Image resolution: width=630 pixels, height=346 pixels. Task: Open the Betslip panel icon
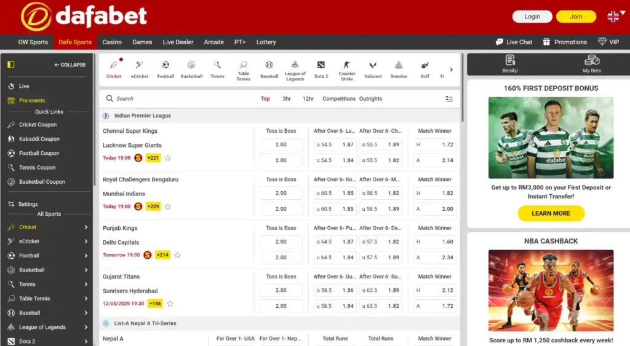[510, 60]
